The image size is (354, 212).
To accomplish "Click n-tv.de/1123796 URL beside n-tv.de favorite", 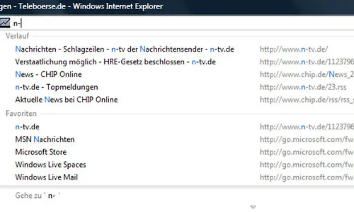I will [307, 127].
